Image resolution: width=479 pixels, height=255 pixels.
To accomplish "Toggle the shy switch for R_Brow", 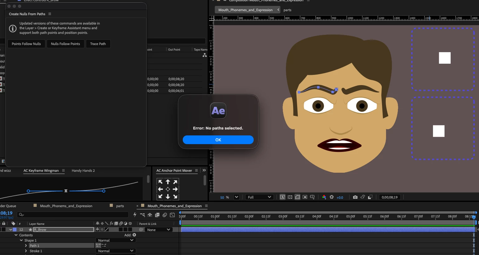I will click(97, 230).
